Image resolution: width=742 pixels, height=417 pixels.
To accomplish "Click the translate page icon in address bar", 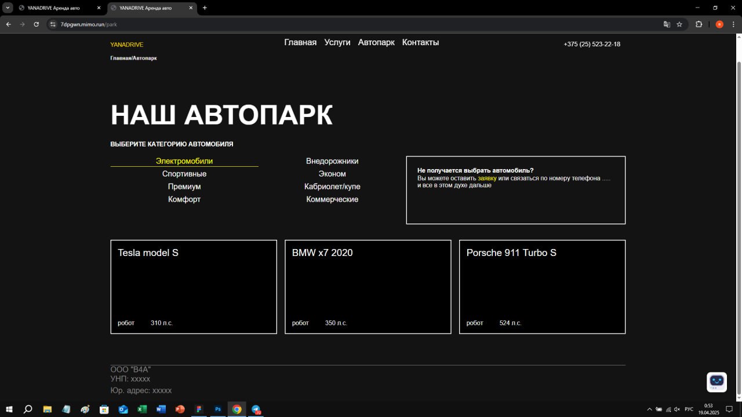I will click(667, 24).
